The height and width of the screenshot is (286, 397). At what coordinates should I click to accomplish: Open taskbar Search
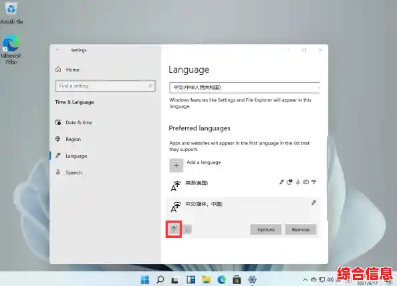coord(160,280)
